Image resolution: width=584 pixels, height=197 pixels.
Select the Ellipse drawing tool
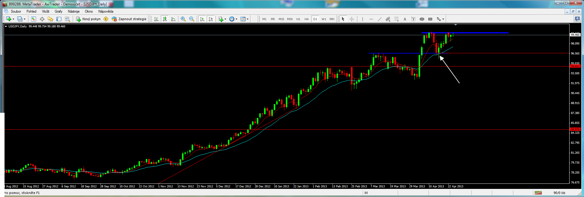pos(422,19)
